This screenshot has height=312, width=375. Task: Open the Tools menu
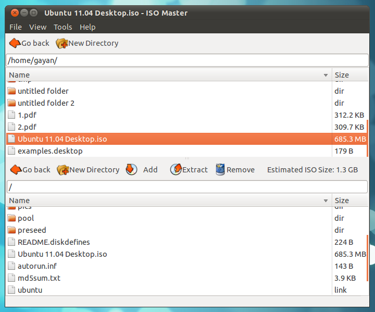[63, 27]
